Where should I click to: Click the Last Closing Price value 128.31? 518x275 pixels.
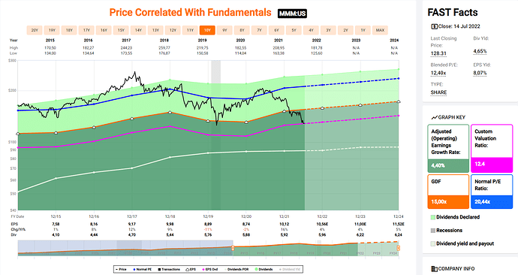(x=438, y=53)
